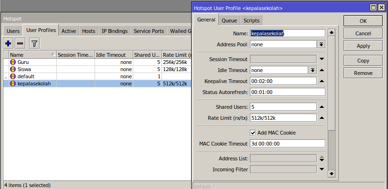388x189 pixels.
Task: Click the Rate Limit input field
Action: [x=283, y=118]
